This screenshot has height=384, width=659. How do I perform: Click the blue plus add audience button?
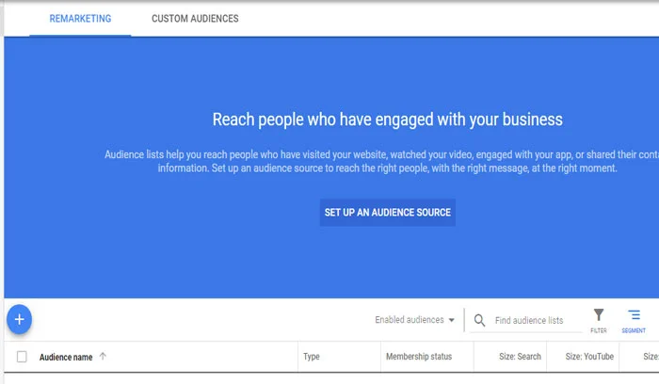click(20, 320)
